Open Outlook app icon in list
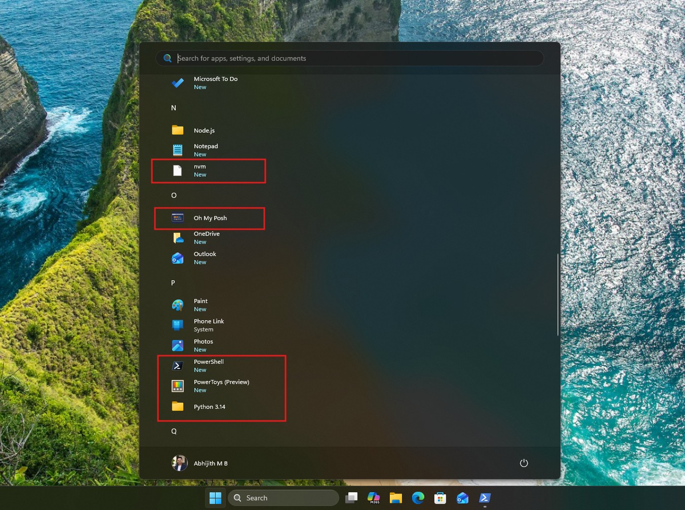The height and width of the screenshot is (510, 685). [x=178, y=258]
